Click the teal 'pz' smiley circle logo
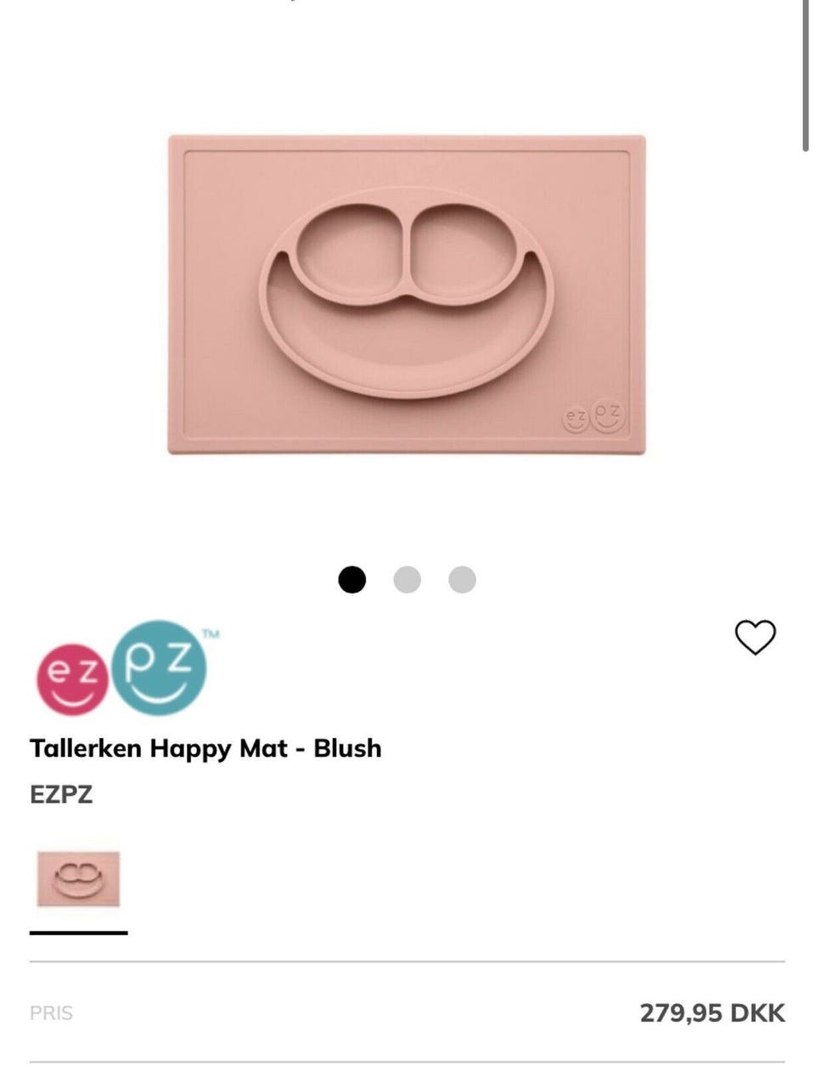Screen dimensions: 815x1065 (160, 667)
